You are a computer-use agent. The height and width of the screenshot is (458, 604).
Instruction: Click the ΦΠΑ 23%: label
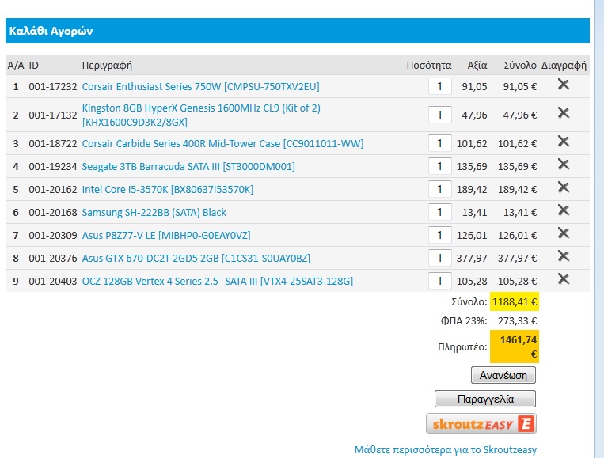[464, 320]
